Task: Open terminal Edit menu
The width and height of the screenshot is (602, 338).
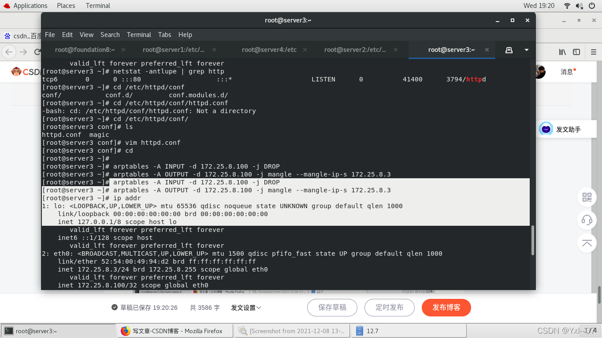Action: [67, 35]
